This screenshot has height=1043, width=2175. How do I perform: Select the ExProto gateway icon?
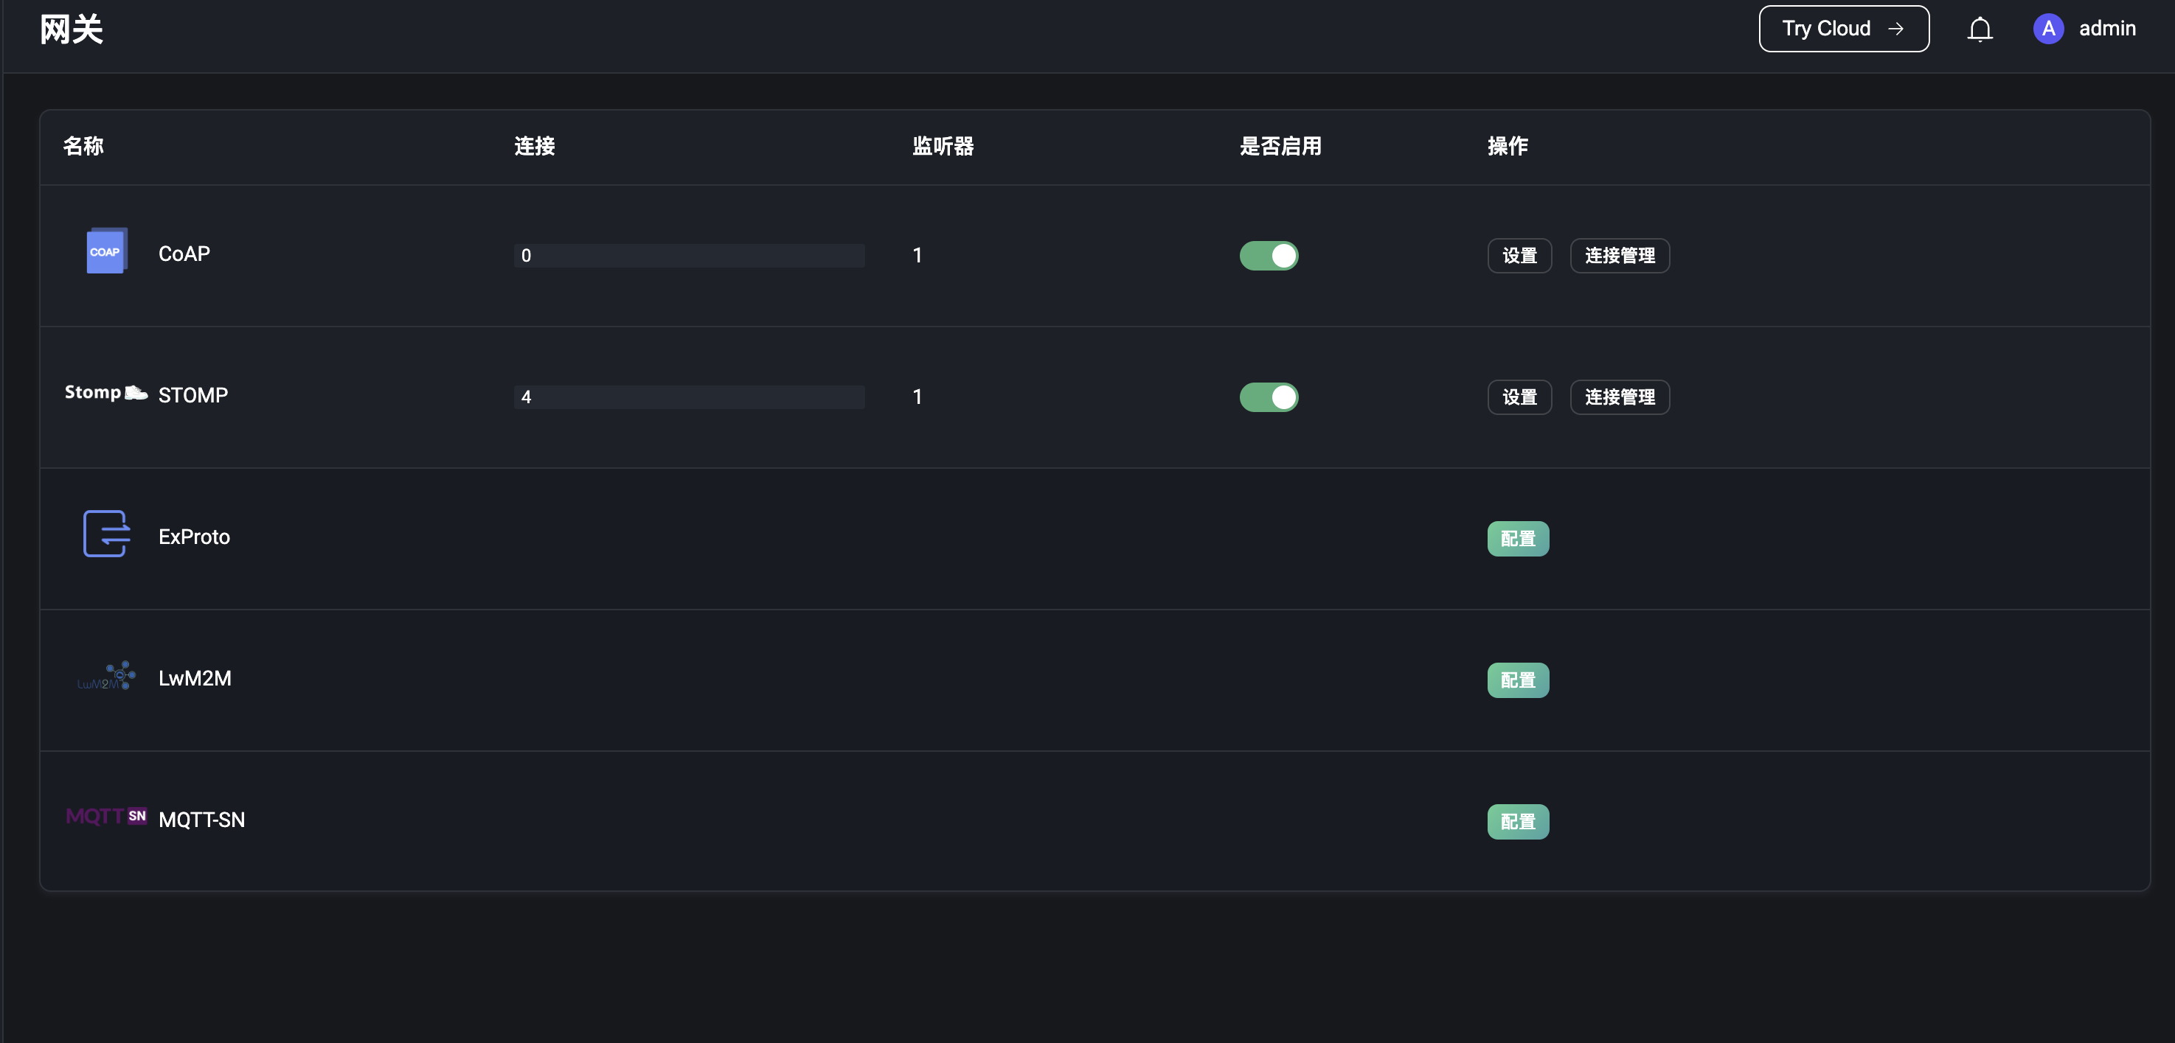coord(106,535)
